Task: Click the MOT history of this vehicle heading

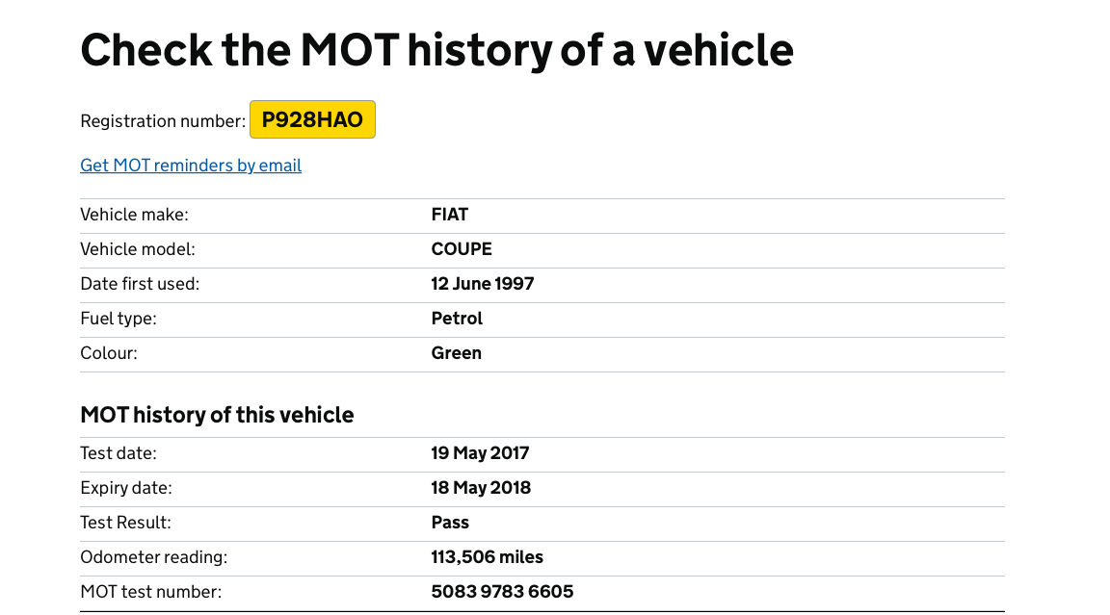Action: coord(217,415)
